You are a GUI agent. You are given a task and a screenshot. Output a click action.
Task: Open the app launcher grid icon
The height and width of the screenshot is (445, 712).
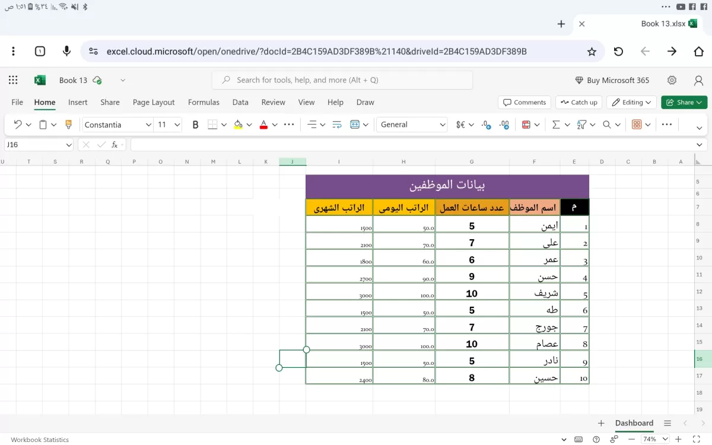(13, 80)
